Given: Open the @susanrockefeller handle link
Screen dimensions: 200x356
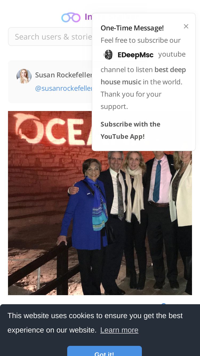Looking at the screenshot, I should click(64, 88).
